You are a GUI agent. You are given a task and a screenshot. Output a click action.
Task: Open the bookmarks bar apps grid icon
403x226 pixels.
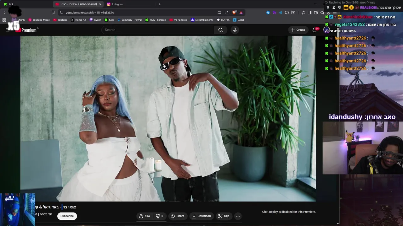[4, 20]
